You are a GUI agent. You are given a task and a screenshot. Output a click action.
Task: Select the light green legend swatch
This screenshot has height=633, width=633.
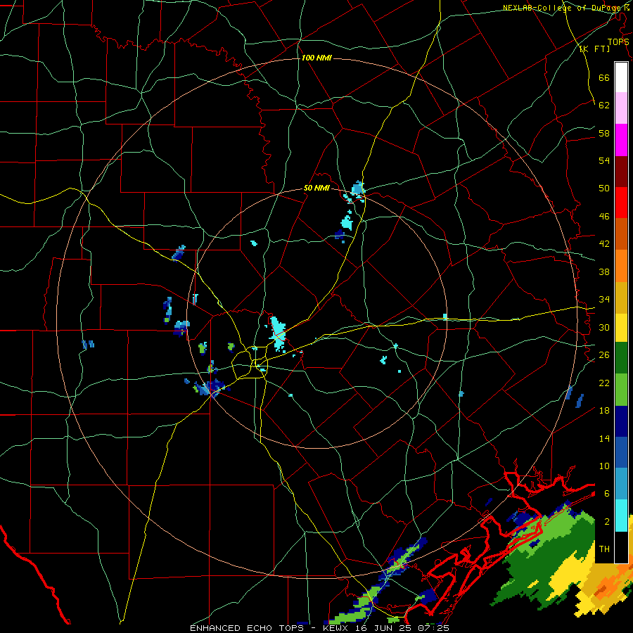(621, 390)
